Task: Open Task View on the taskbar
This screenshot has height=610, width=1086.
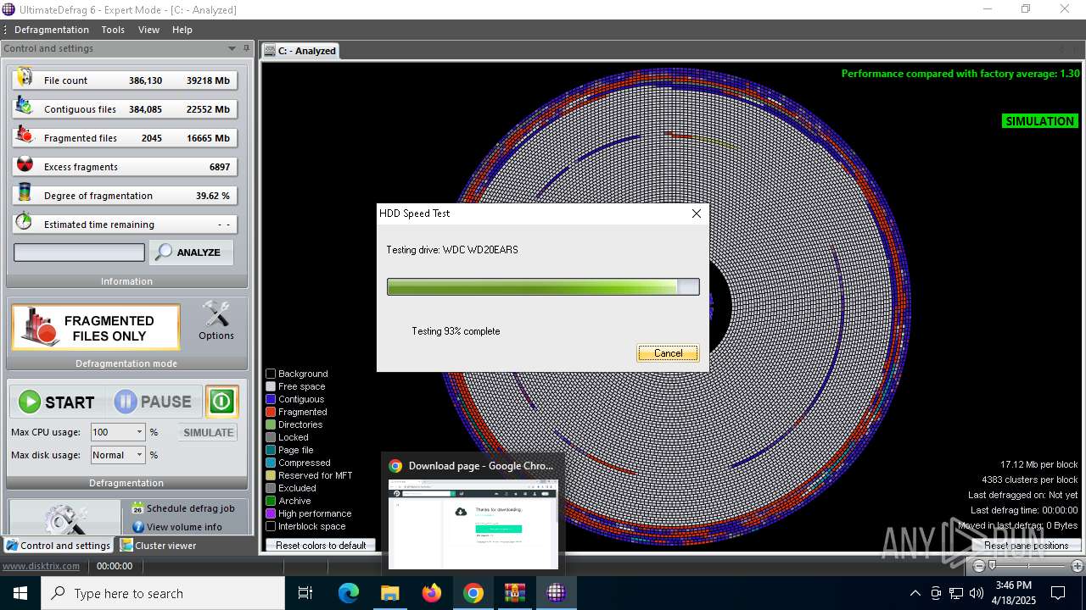Action: pos(305,593)
